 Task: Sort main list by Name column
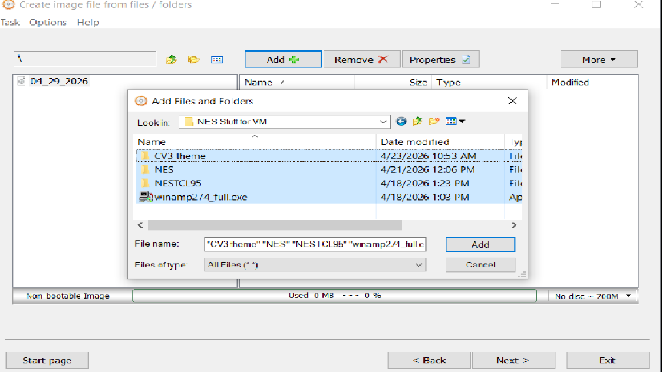click(x=297, y=82)
